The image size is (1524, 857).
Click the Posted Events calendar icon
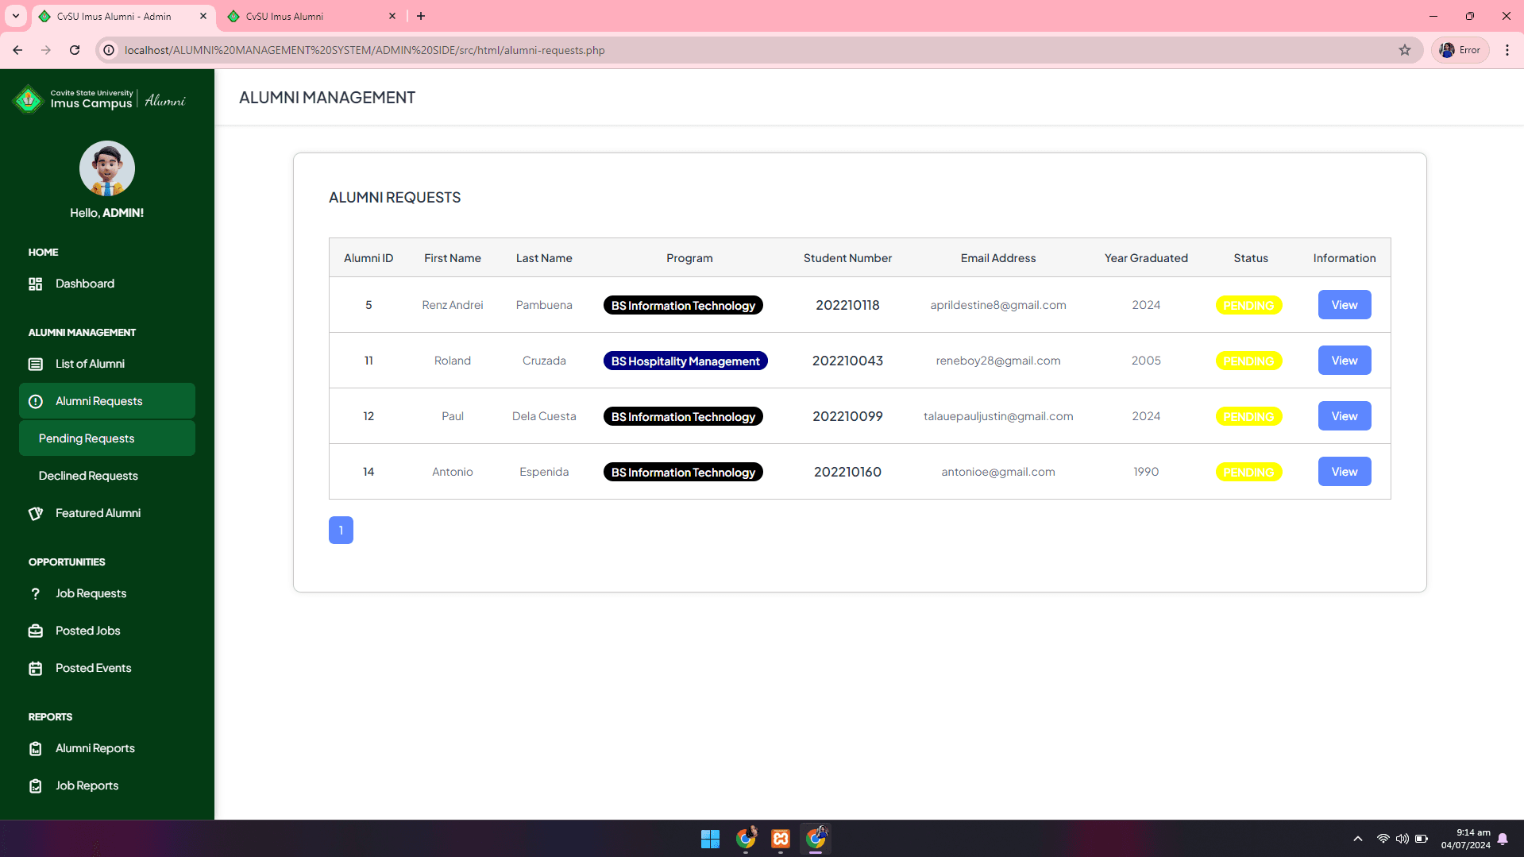pos(36,668)
